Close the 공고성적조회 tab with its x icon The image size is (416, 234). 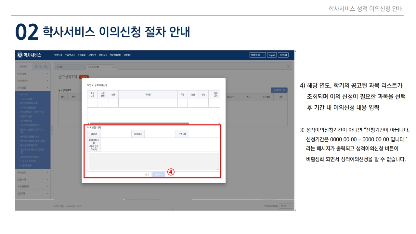[x=113, y=67]
